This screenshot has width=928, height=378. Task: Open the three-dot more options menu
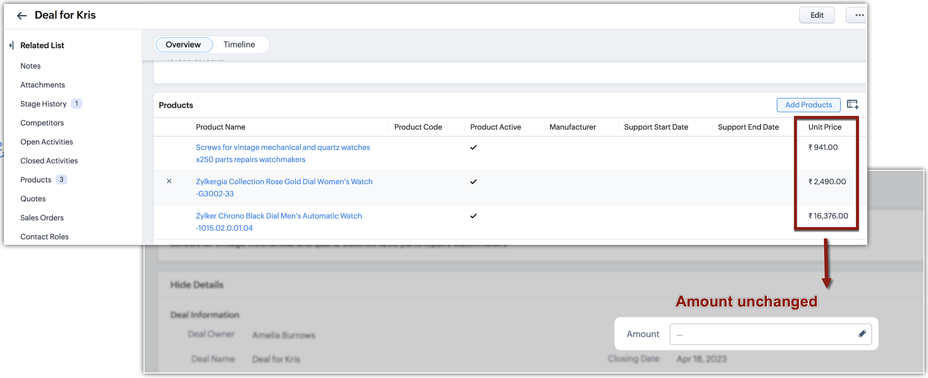tap(859, 15)
